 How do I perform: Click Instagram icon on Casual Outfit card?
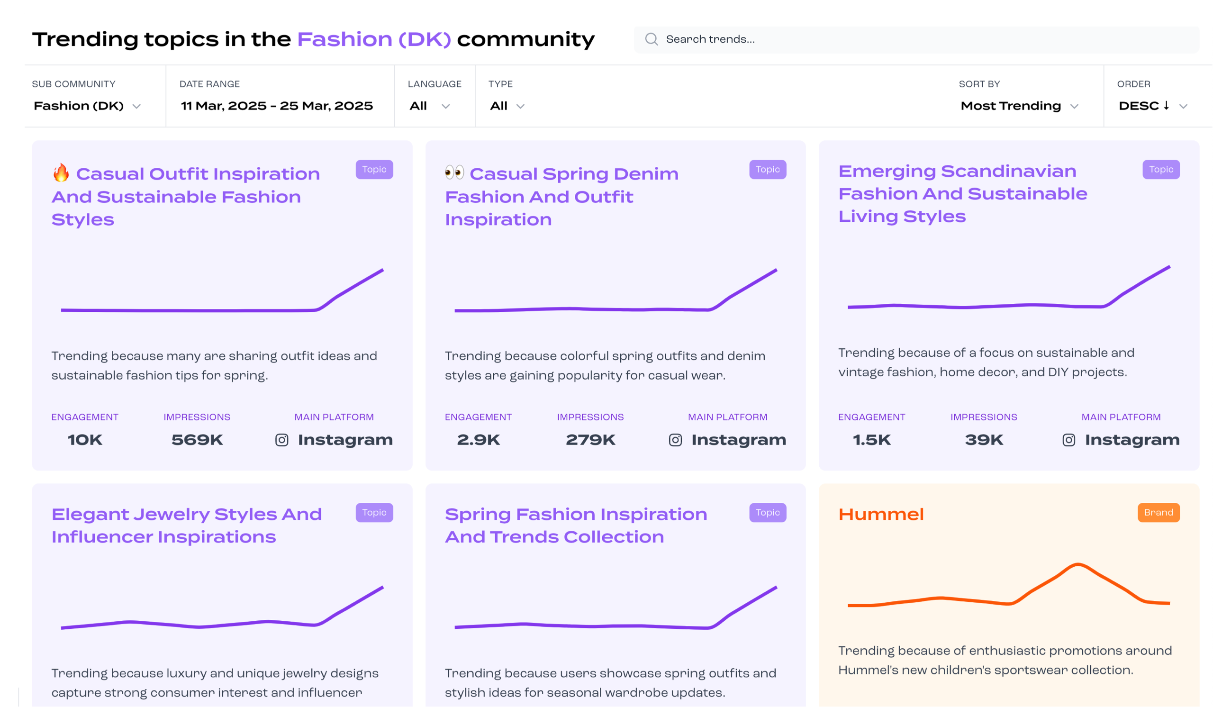click(x=281, y=440)
